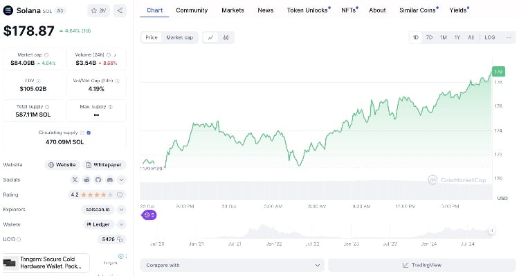Open the News tab
Viewport: 519px width, 276px height.
[x=266, y=10]
